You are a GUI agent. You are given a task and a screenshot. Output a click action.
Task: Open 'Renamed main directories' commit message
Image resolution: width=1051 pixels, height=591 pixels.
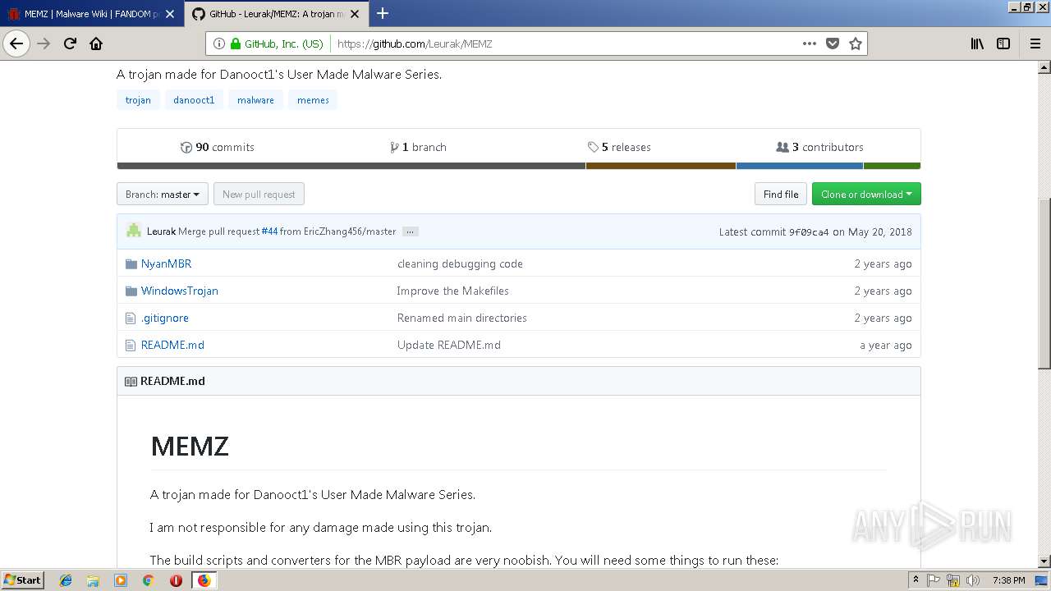tap(461, 318)
